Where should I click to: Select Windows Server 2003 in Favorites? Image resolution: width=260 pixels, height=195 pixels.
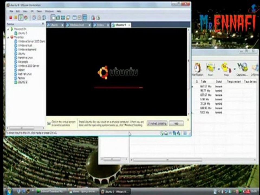point(30,41)
